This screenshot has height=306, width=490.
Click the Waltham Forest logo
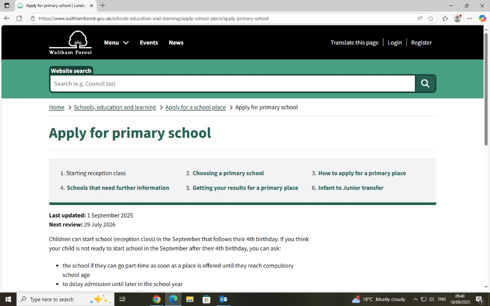point(70,42)
